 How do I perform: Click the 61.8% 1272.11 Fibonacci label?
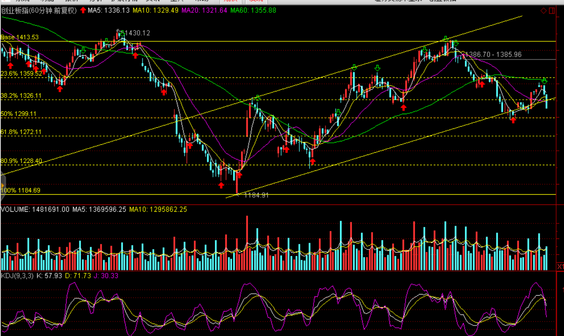pyautogui.click(x=21, y=132)
